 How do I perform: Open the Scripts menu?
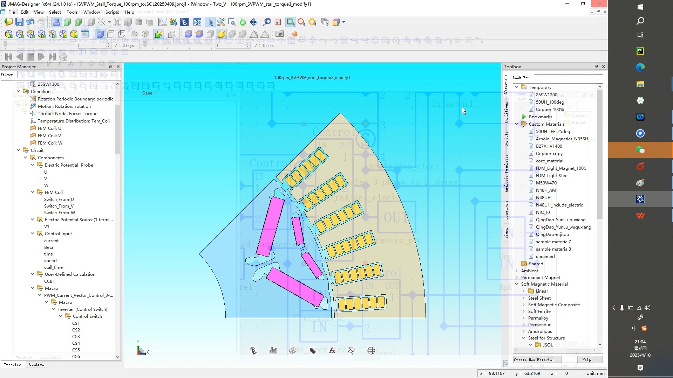(x=112, y=12)
